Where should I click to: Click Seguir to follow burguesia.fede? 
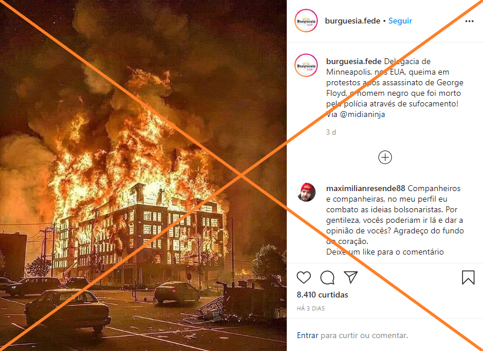coord(400,21)
